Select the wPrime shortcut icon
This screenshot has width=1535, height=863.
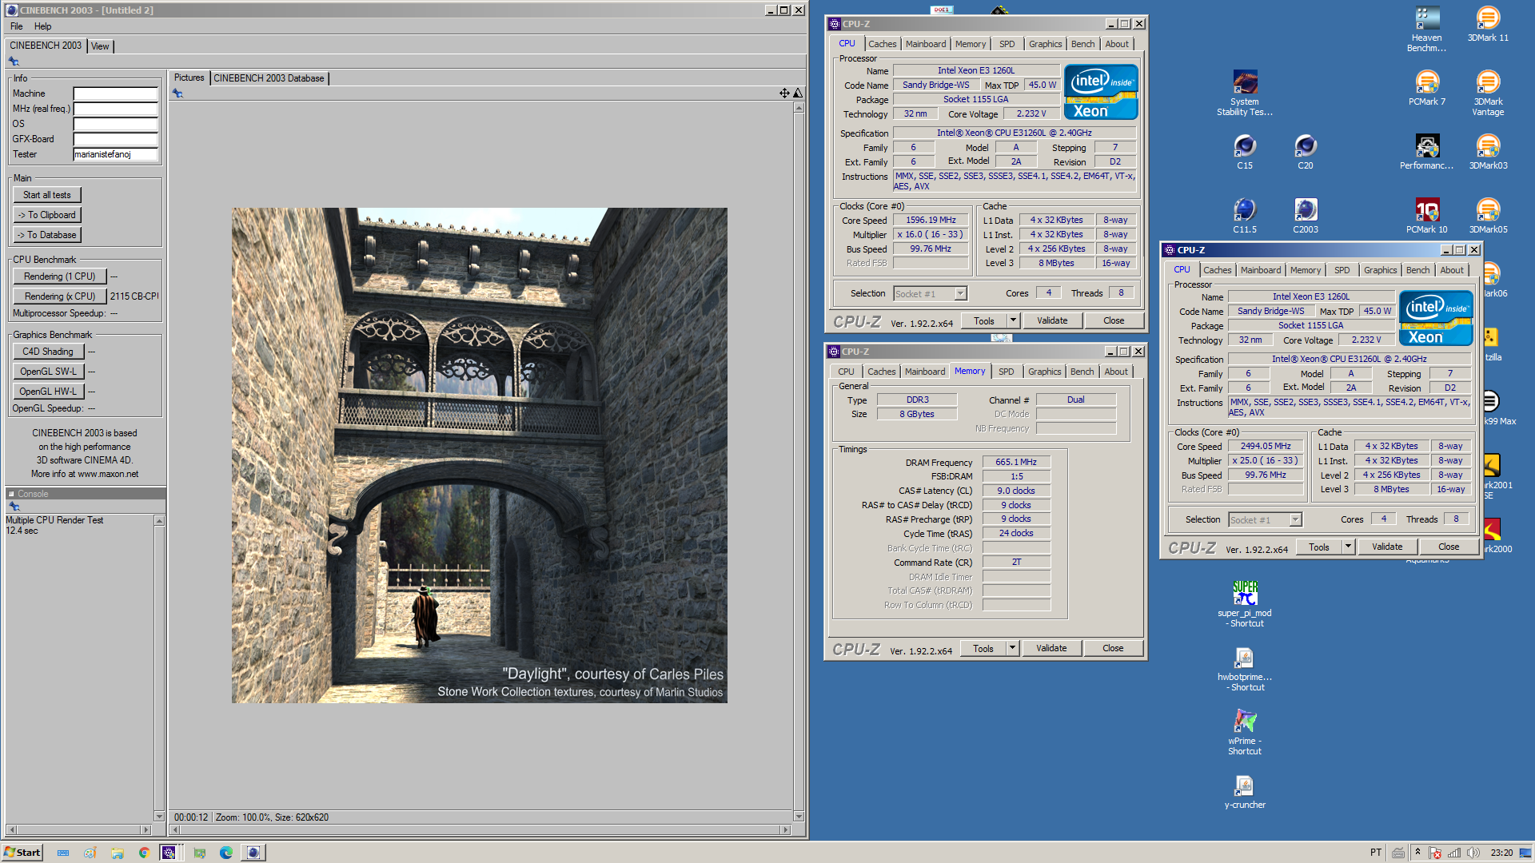pyautogui.click(x=1245, y=732)
